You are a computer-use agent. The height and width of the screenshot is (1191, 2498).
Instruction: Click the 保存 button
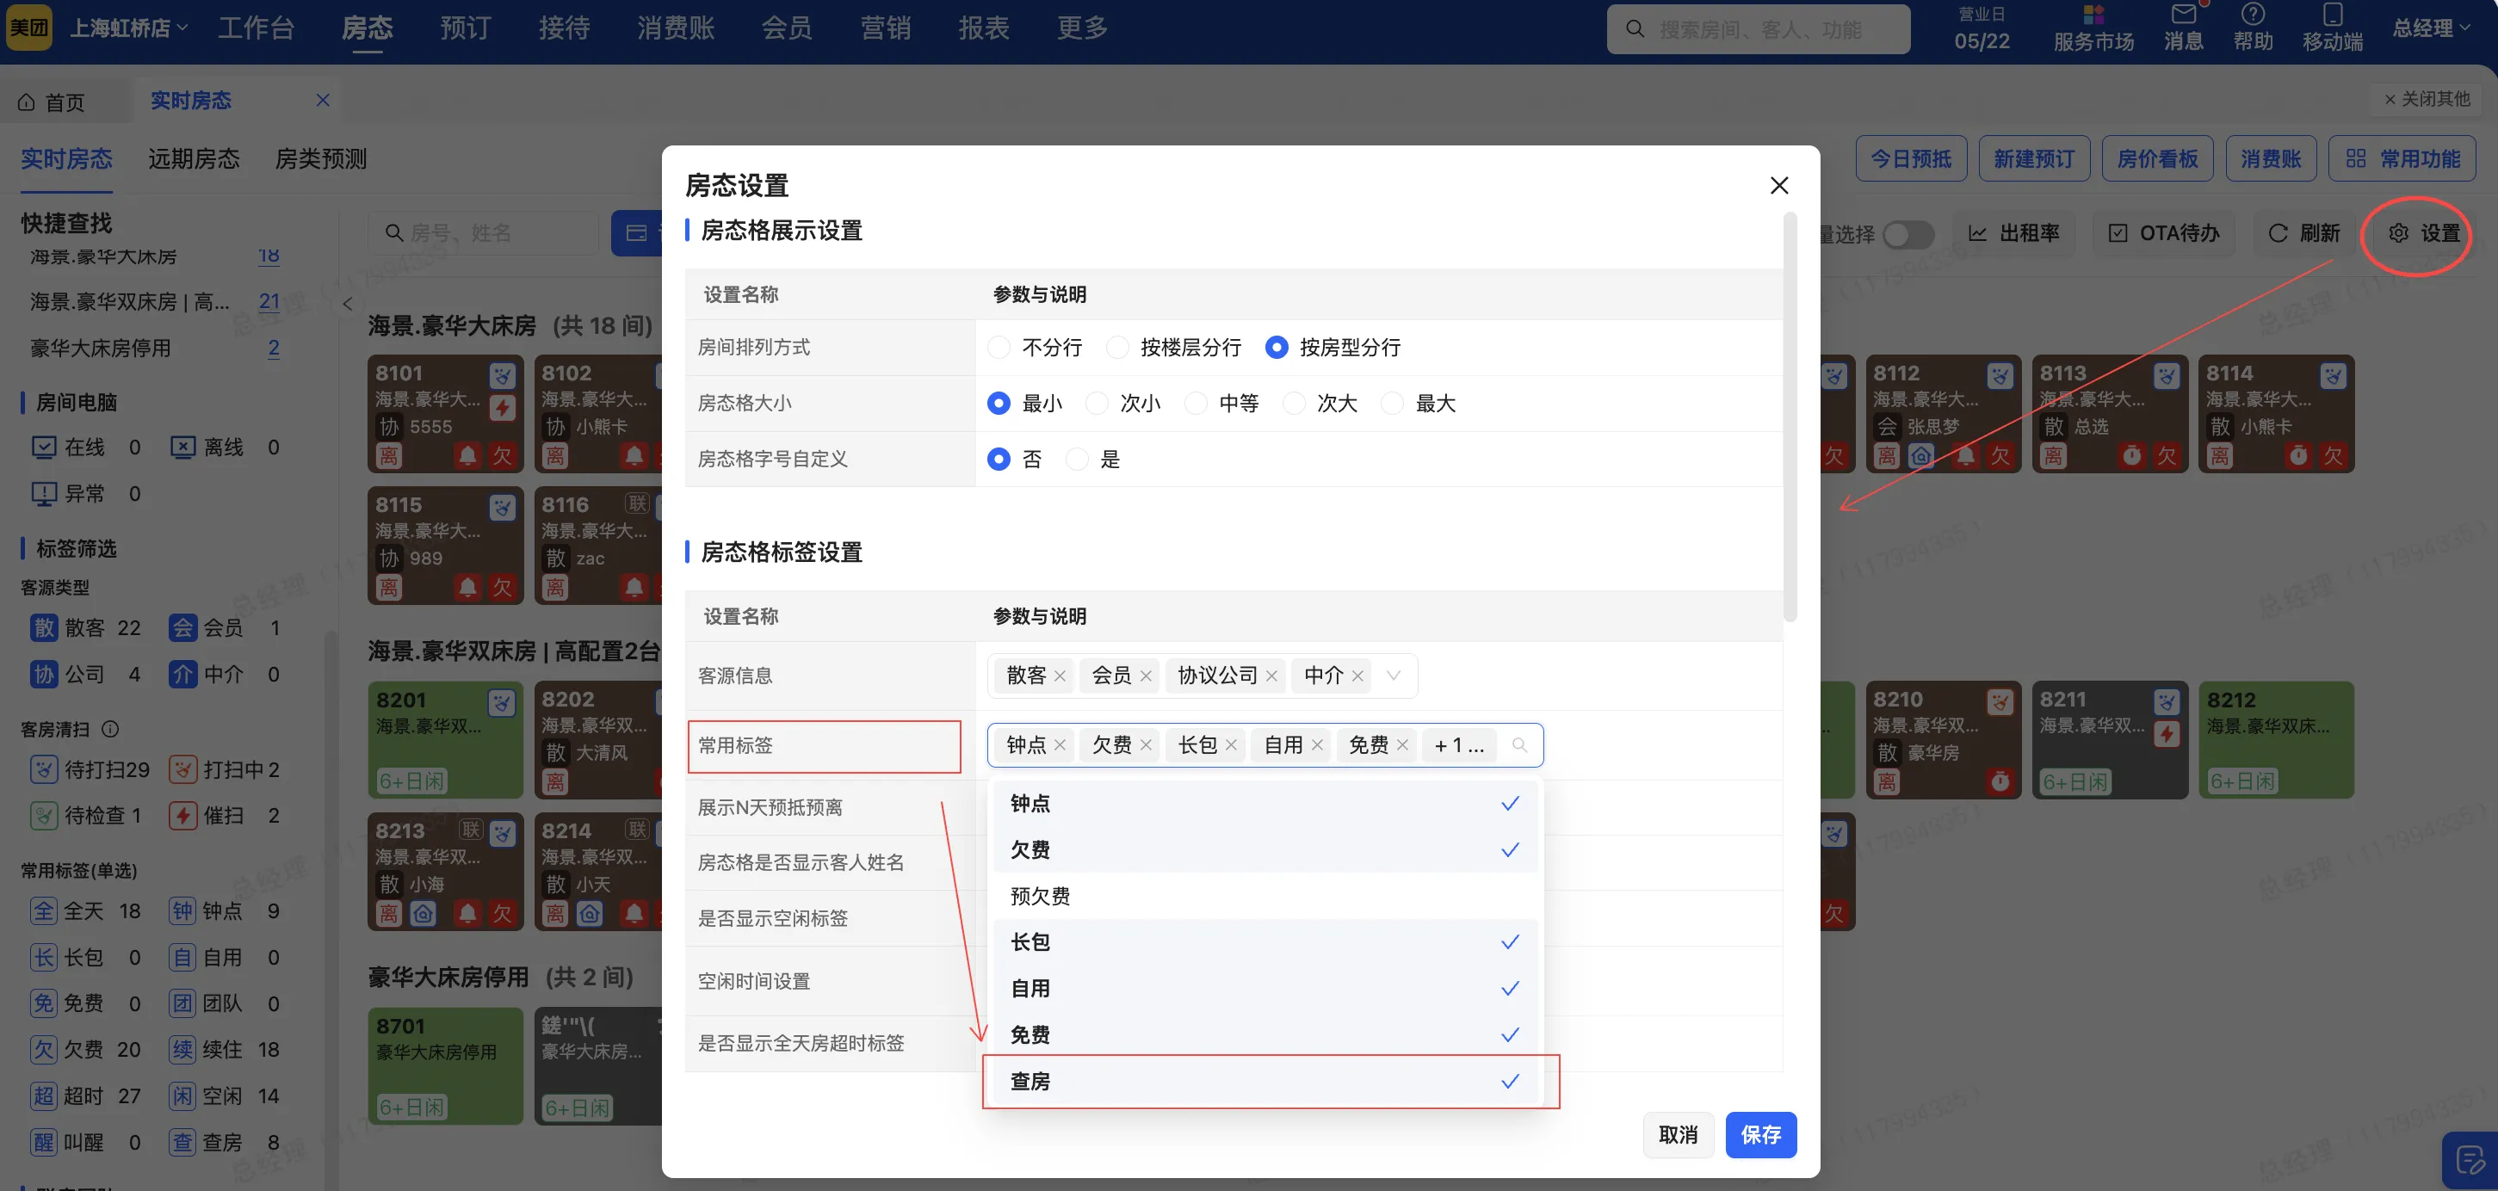pos(1760,1135)
